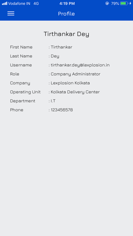Tap the charging bolt icon
This screenshot has height=236, width=133.
(130, 3)
